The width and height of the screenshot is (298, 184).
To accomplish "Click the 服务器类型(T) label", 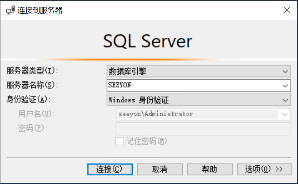I will point(32,71).
